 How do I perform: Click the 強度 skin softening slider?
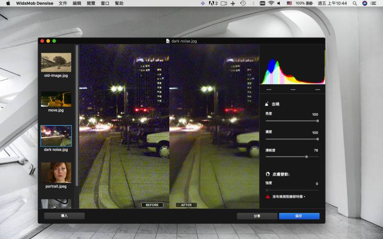[x=292, y=190]
